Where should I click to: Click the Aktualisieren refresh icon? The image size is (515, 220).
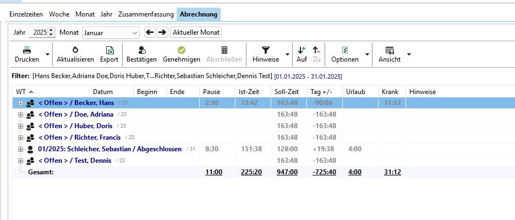(x=75, y=50)
